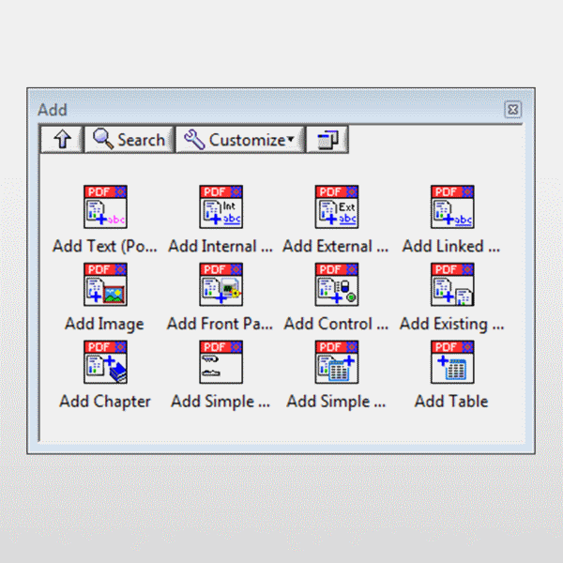The height and width of the screenshot is (563, 563).
Task: Select the Add Text (Po... PDF icon
Action: coord(105,206)
